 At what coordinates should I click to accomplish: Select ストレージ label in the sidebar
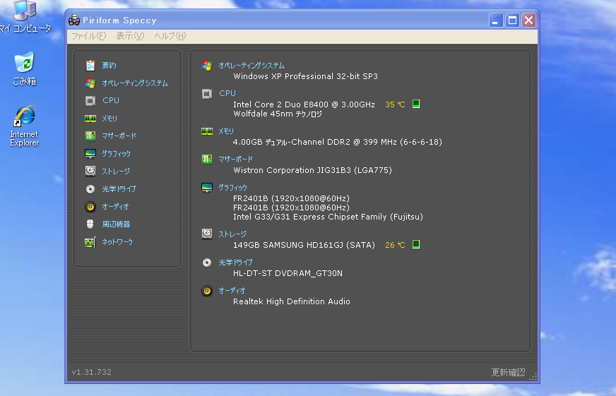tap(116, 171)
